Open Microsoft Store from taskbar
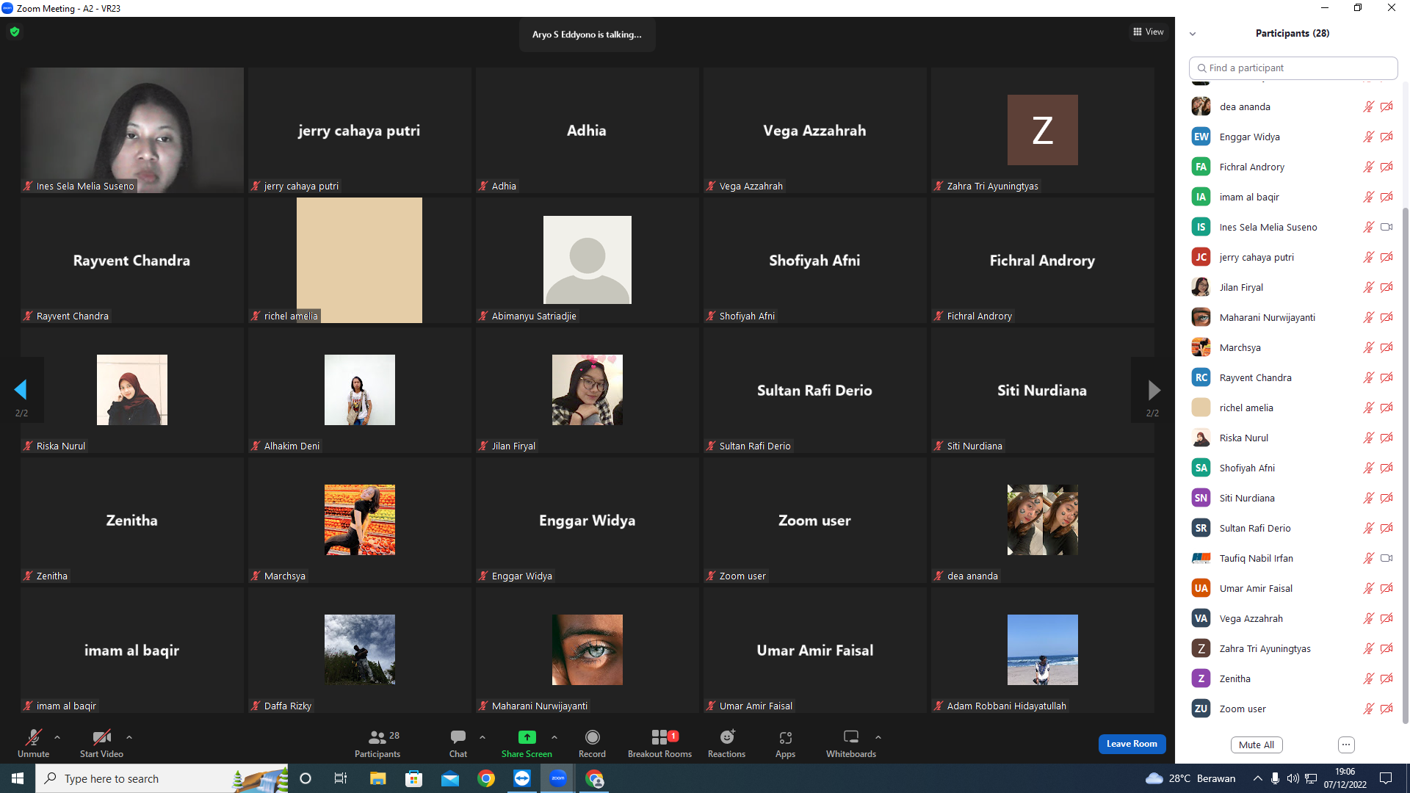Viewport: 1410px width, 793px height. (x=414, y=778)
